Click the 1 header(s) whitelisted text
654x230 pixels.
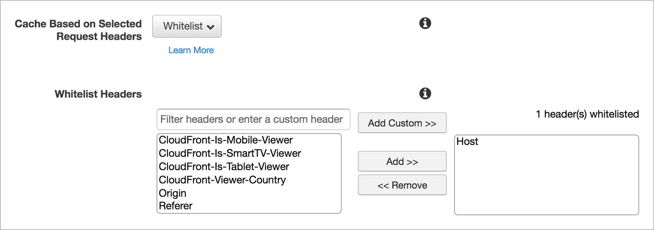(587, 114)
